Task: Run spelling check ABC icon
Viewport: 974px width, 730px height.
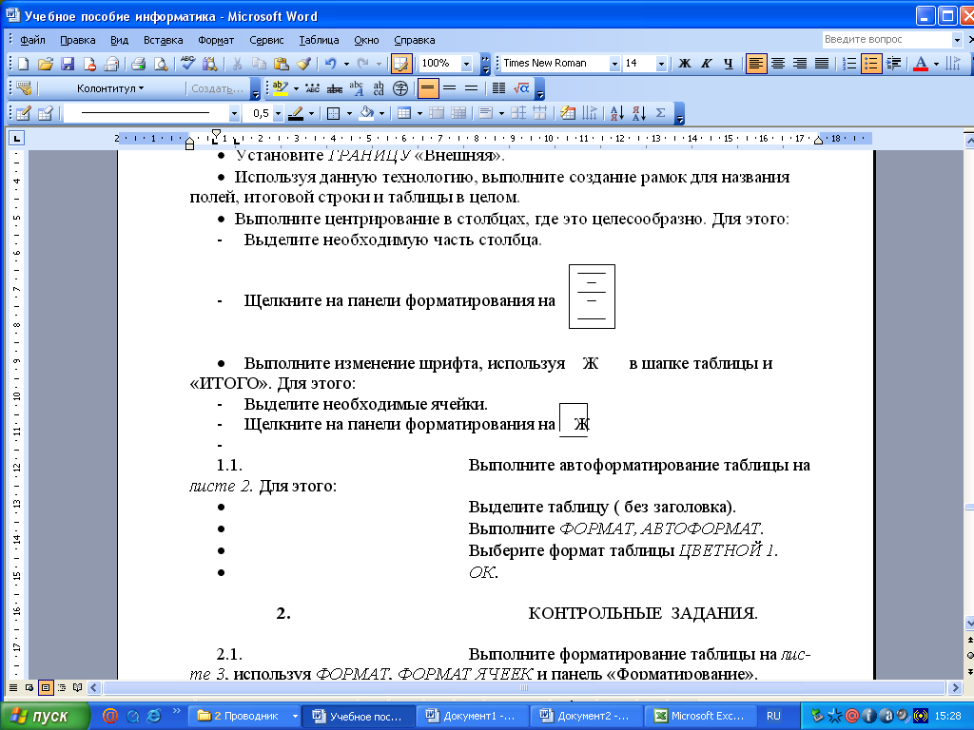Action: (187, 64)
